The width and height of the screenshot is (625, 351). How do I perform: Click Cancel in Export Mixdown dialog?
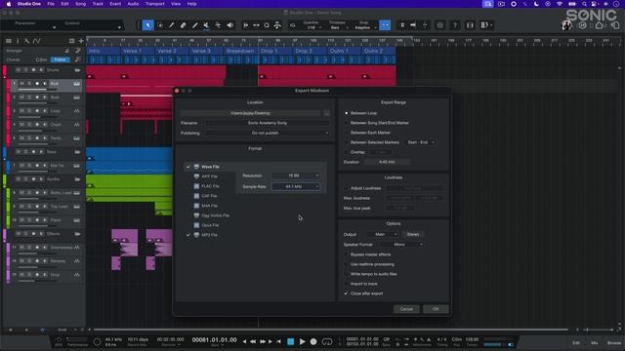406,309
